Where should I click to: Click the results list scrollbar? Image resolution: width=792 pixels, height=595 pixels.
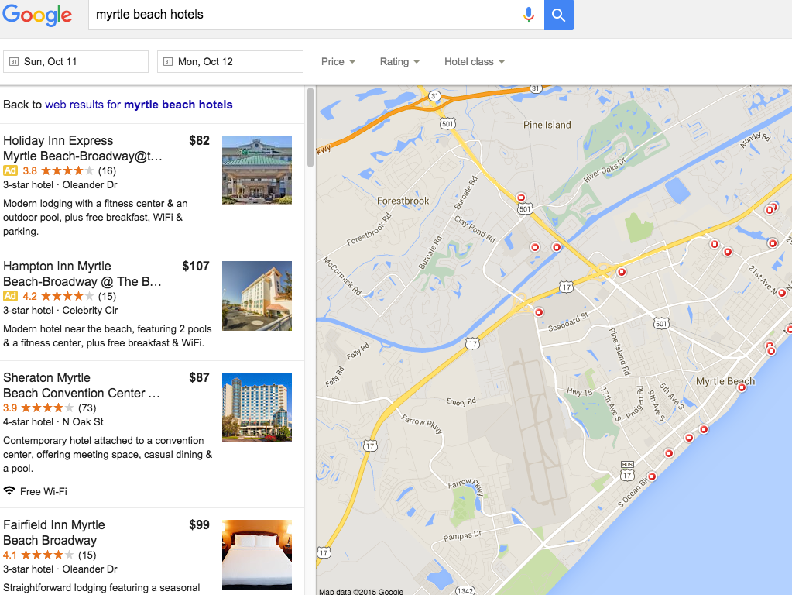(310, 127)
